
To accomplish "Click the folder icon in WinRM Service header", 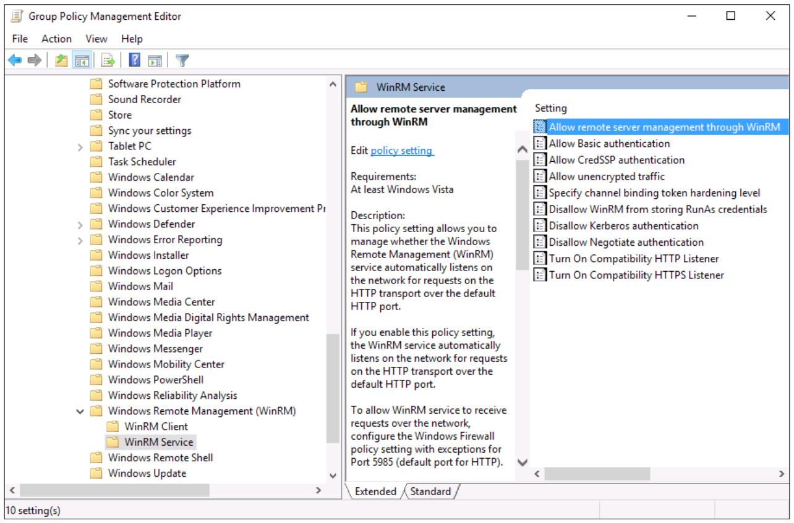I will (361, 87).
